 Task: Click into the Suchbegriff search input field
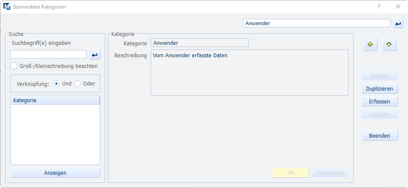[48, 54]
